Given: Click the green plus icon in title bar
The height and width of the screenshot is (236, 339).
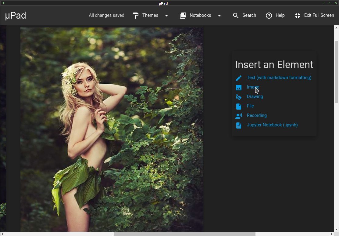Looking at the screenshot, I should pos(3,3).
